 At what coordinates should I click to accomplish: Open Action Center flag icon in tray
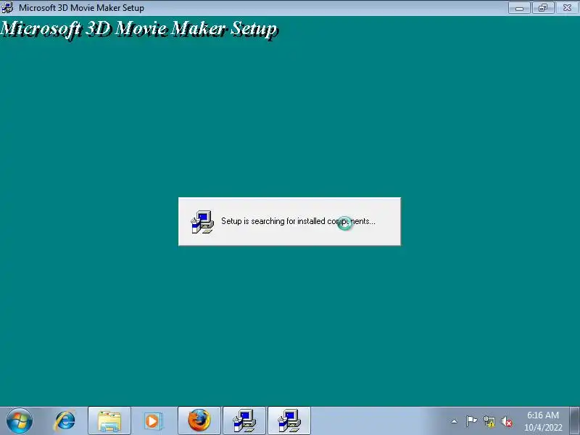(x=471, y=421)
